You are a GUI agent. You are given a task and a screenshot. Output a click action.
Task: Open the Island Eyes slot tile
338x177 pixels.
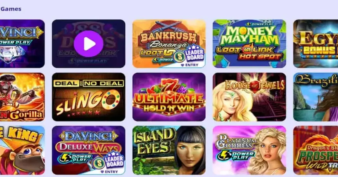click(169, 150)
